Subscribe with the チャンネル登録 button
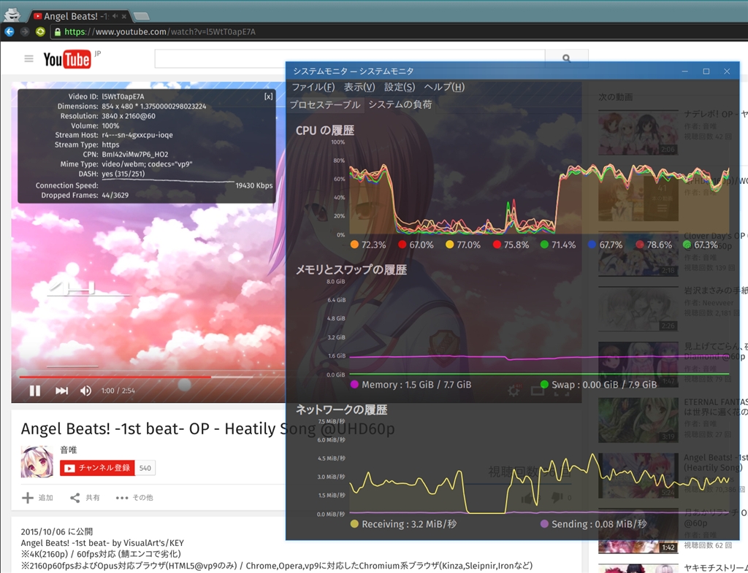The width and height of the screenshot is (748, 573). (x=97, y=468)
